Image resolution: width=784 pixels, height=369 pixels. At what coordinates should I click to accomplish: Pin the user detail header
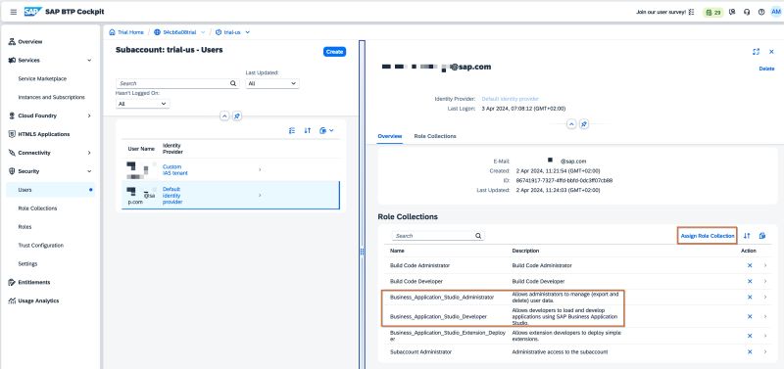(584, 124)
